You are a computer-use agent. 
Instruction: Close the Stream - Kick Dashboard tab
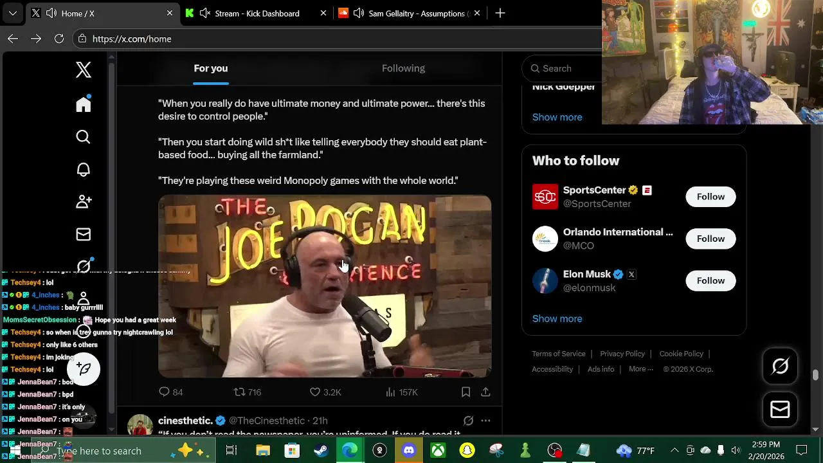(323, 13)
